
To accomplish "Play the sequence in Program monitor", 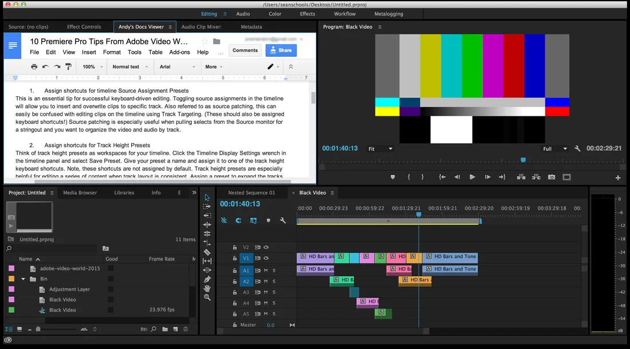I will click(472, 177).
